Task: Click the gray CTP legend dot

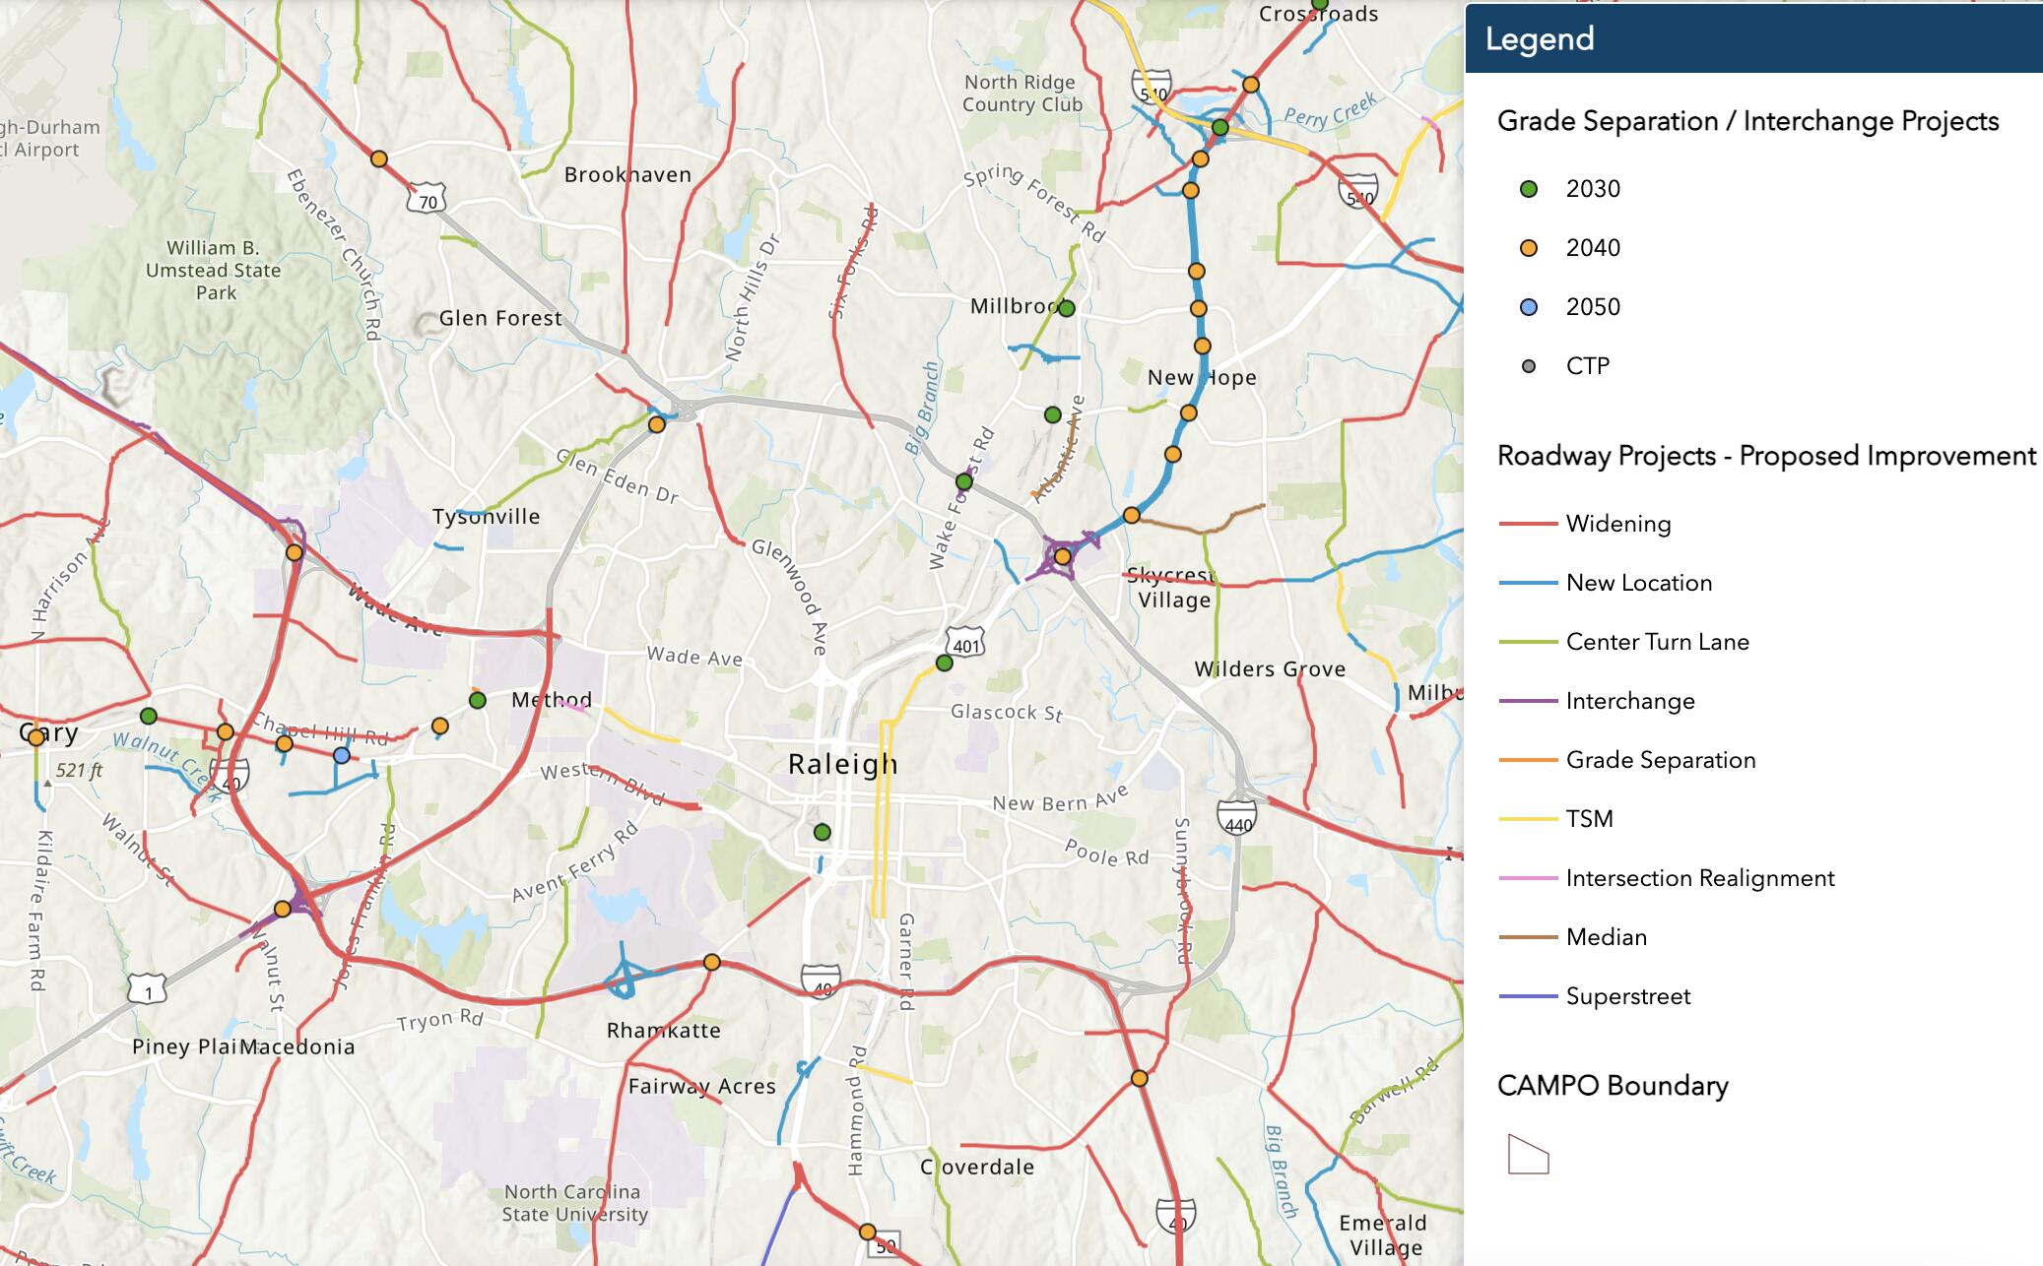Action: tap(1529, 366)
